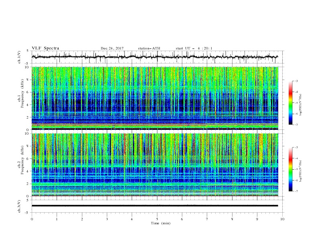Click the 'station=ATH' label

tap(149, 48)
